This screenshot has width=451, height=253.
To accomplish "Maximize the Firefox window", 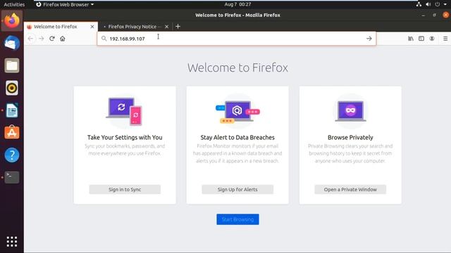I will (434, 15).
